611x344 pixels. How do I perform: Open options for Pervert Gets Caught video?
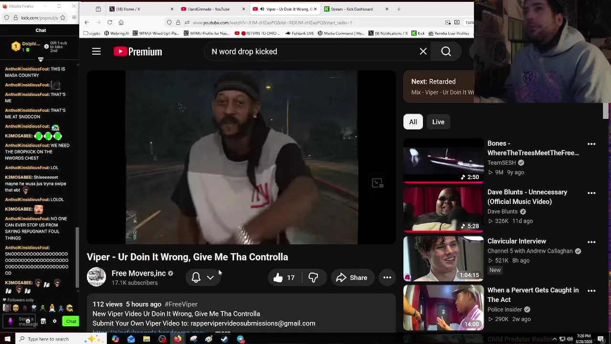click(x=591, y=290)
